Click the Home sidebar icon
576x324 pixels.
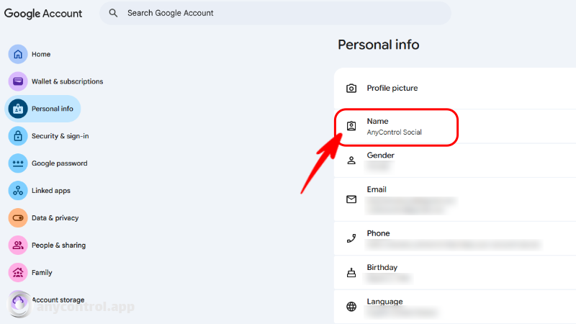pos(17,54)
